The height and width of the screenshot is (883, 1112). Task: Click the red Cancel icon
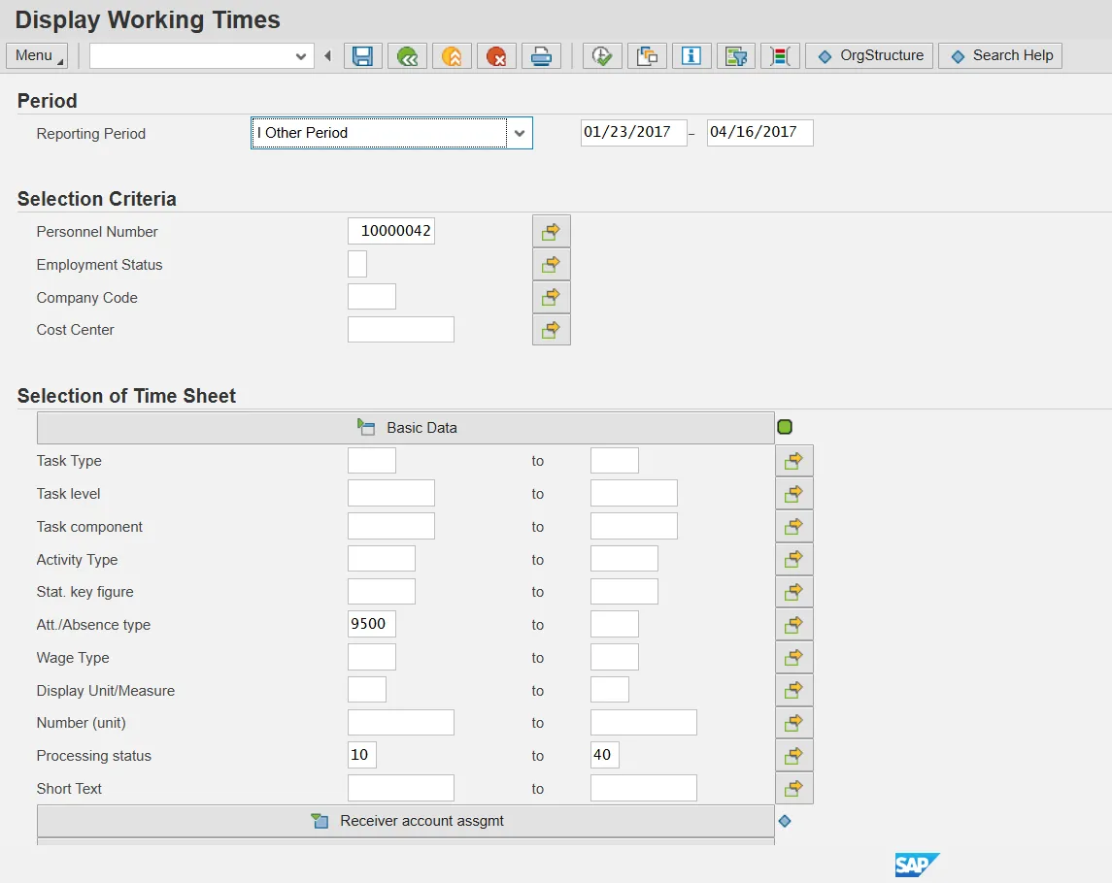[496, 56]
